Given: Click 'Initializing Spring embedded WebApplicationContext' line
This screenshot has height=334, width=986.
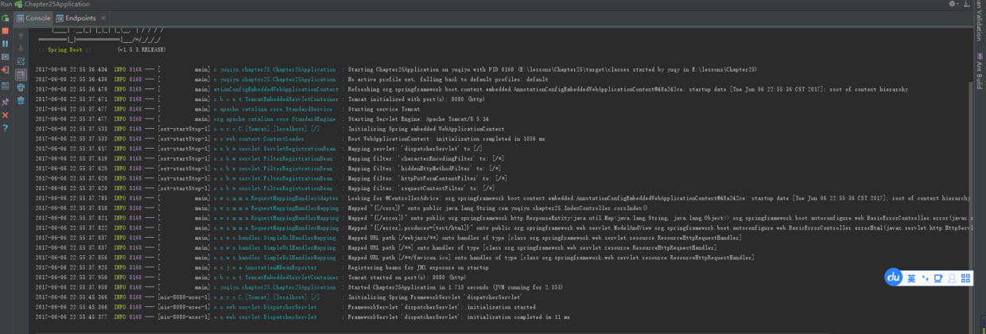Looking at the screenshot, I should (x=425, y=128).
